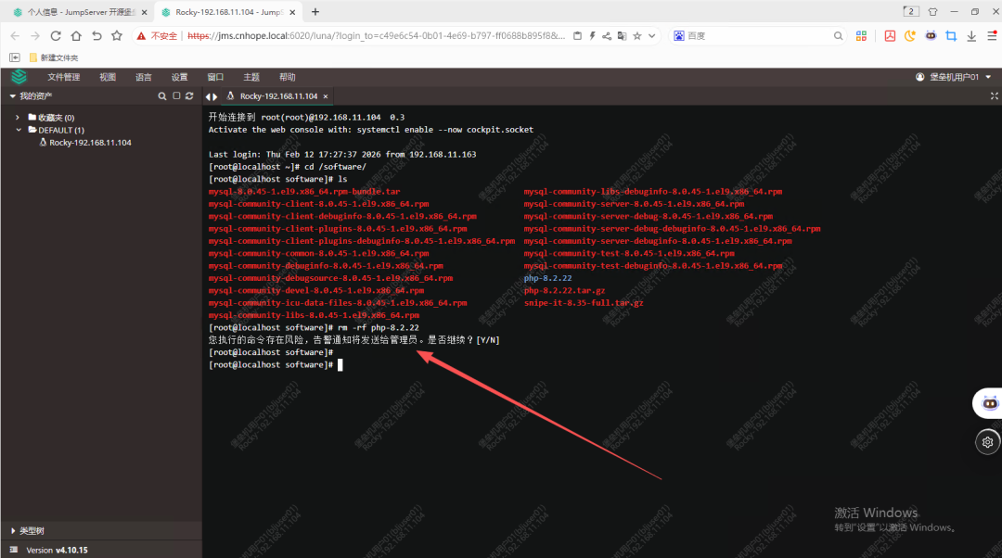
Task: Click the php-8.2.22.tar.gz file name
Action: pyautogui.click(x=564, y=290)
